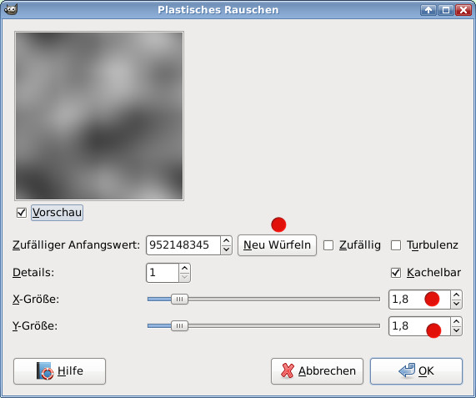
Task: Cancel with the Abbrechen button
Action: [x=318, y=371]
